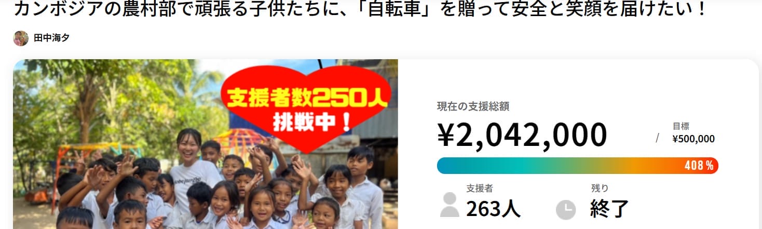Click the gray supporter person icon
The height and width of the screenshot is (229, 762).
click(450, 205)
